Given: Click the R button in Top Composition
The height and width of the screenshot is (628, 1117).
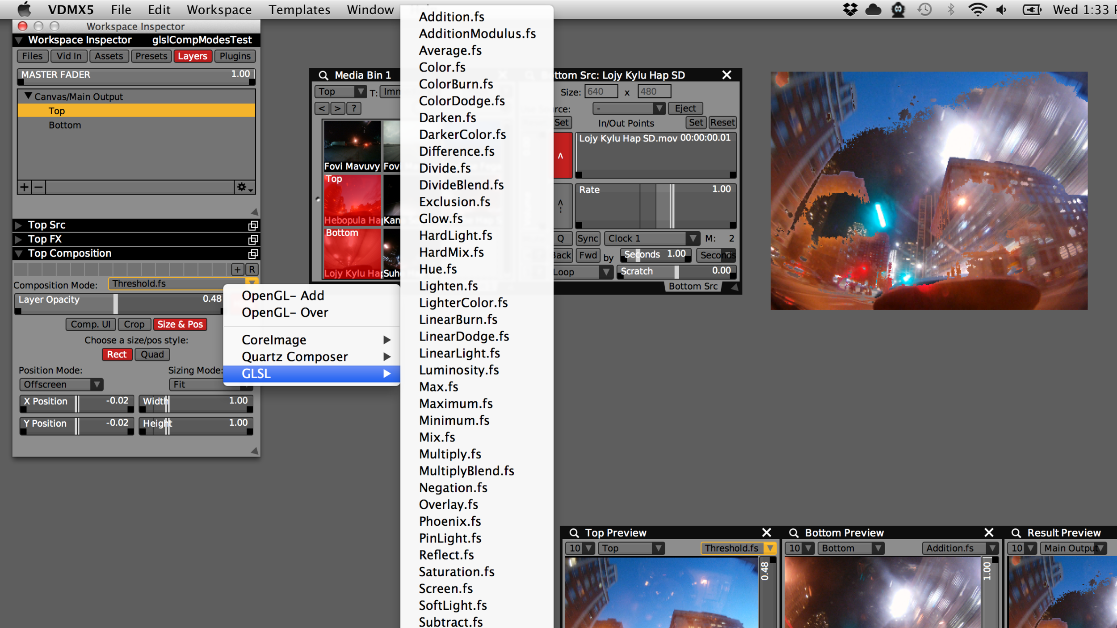Looking at the screenshot, I should tap(252, 270).
